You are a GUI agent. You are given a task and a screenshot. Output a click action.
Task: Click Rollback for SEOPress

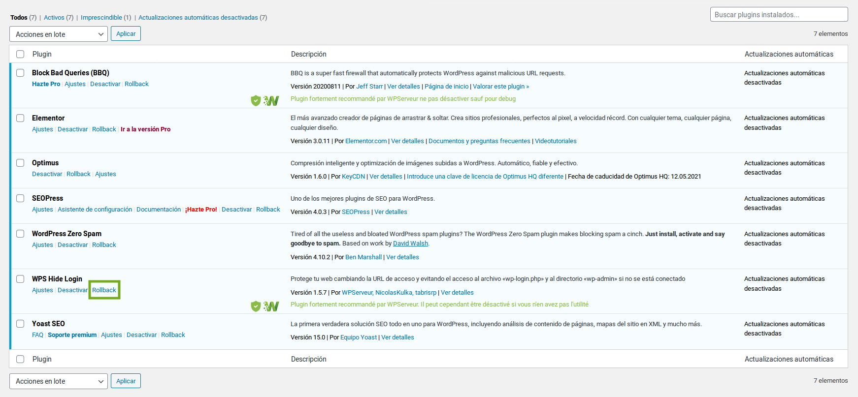pos(268,210)
